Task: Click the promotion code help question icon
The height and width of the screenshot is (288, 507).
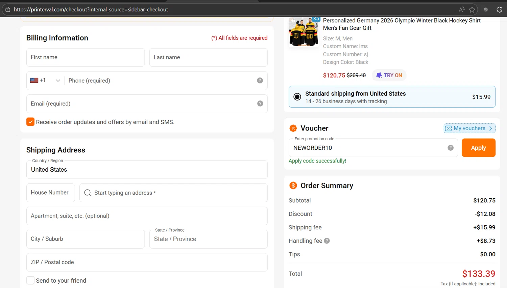Action: point(451,148)
